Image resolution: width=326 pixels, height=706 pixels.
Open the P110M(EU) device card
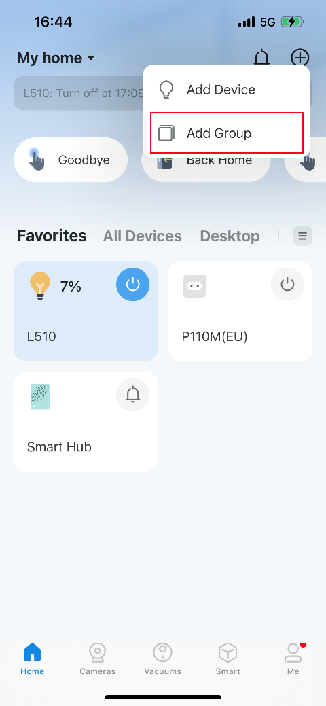[240, 311]
